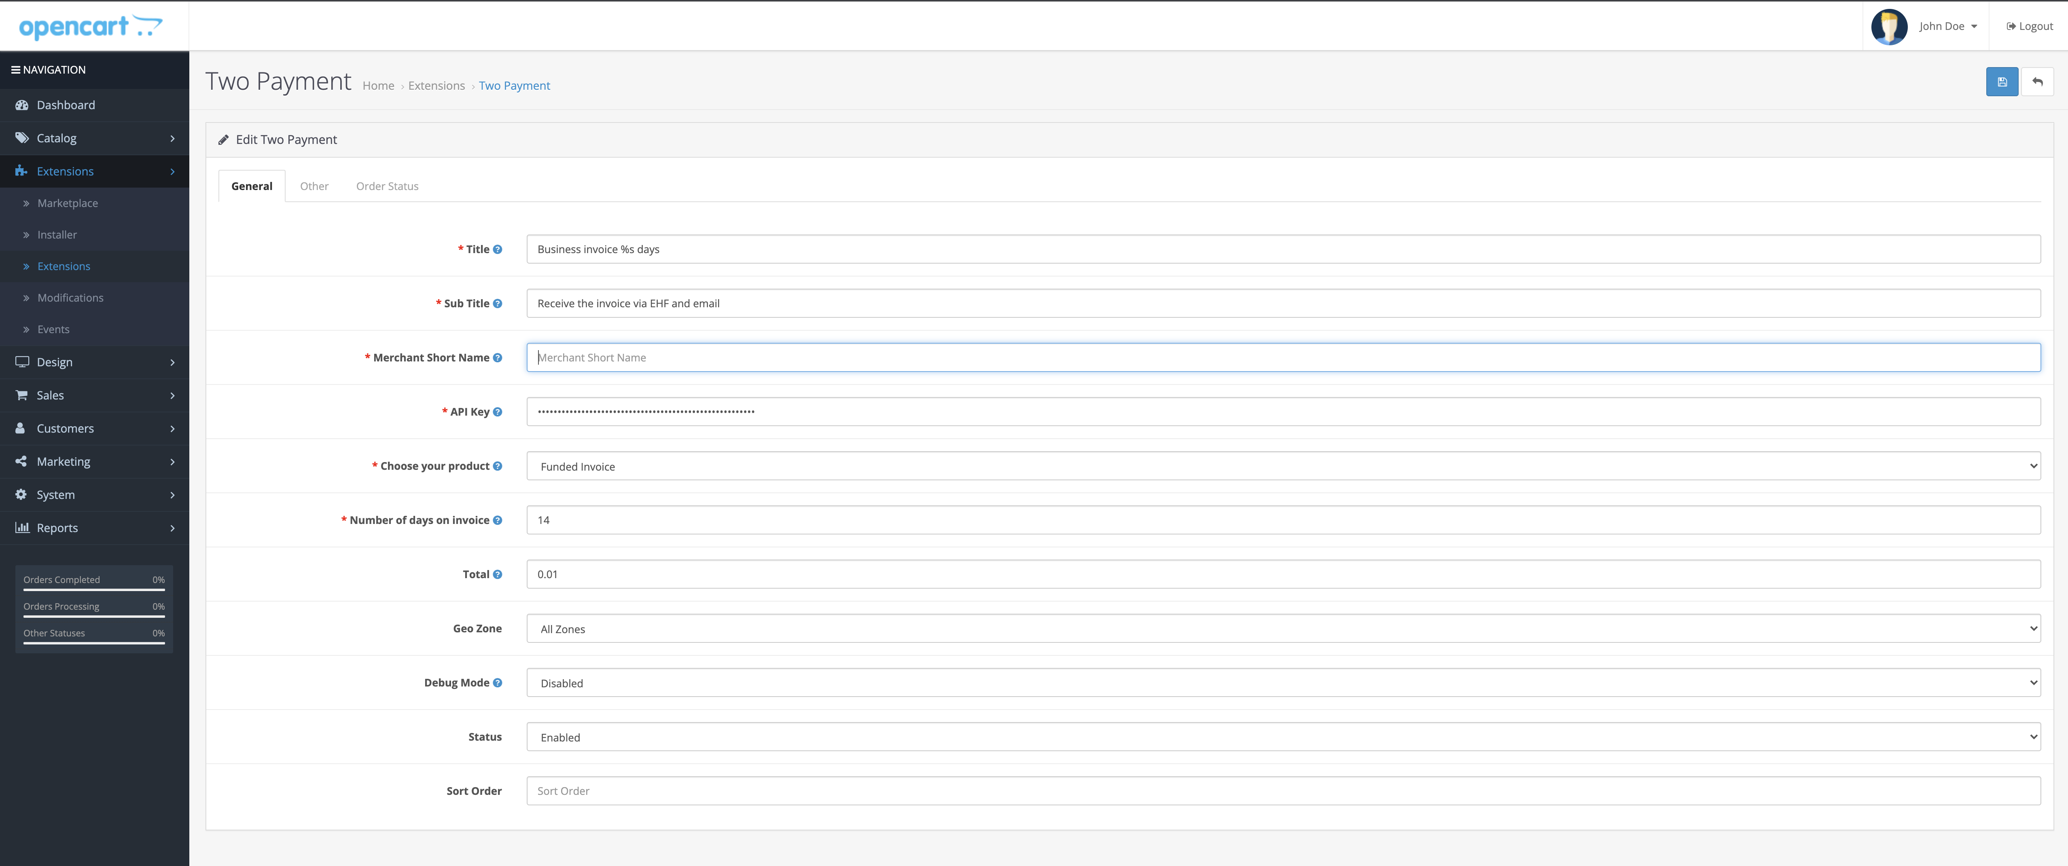Focus the Merchant Short Name field
Screen dimensions: 2068x866
coord(1283,358)
